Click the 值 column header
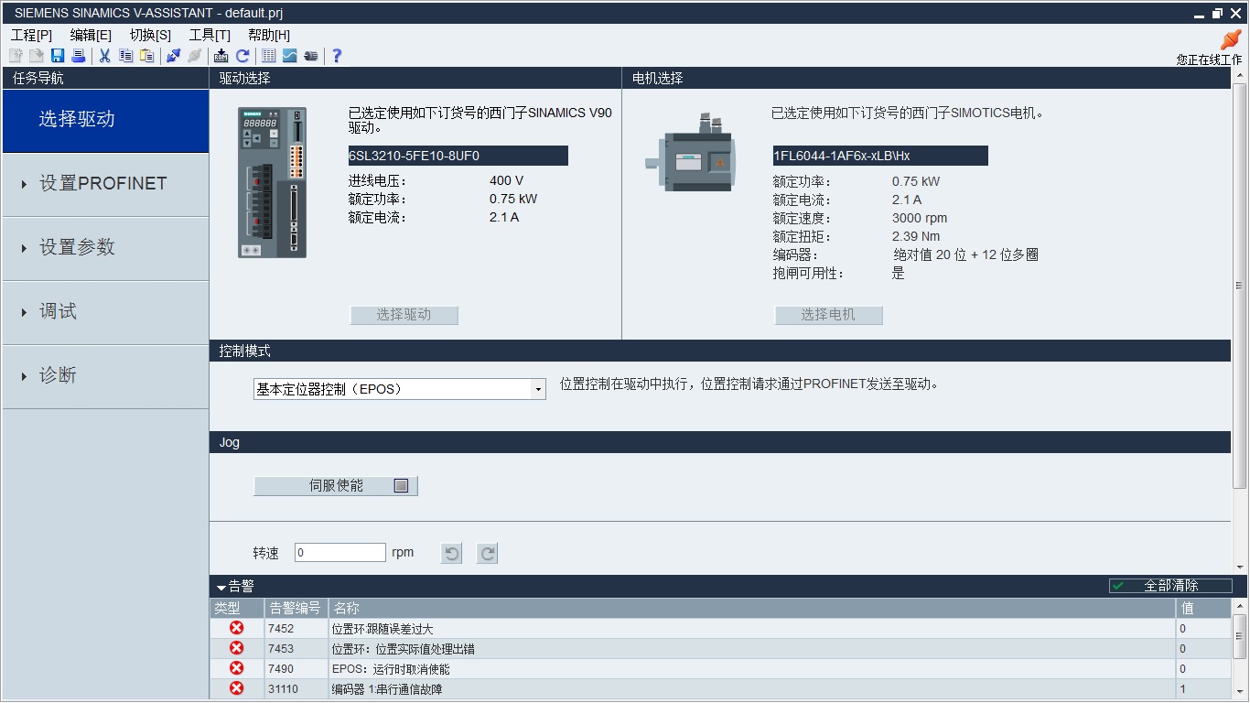The image size is (1250, 703). [x=1203, y=609]
